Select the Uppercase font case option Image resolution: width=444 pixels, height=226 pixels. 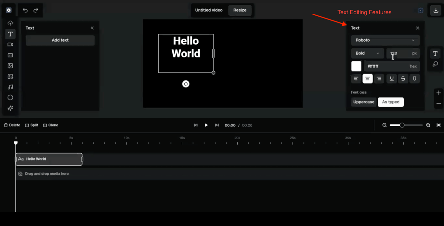364,102
